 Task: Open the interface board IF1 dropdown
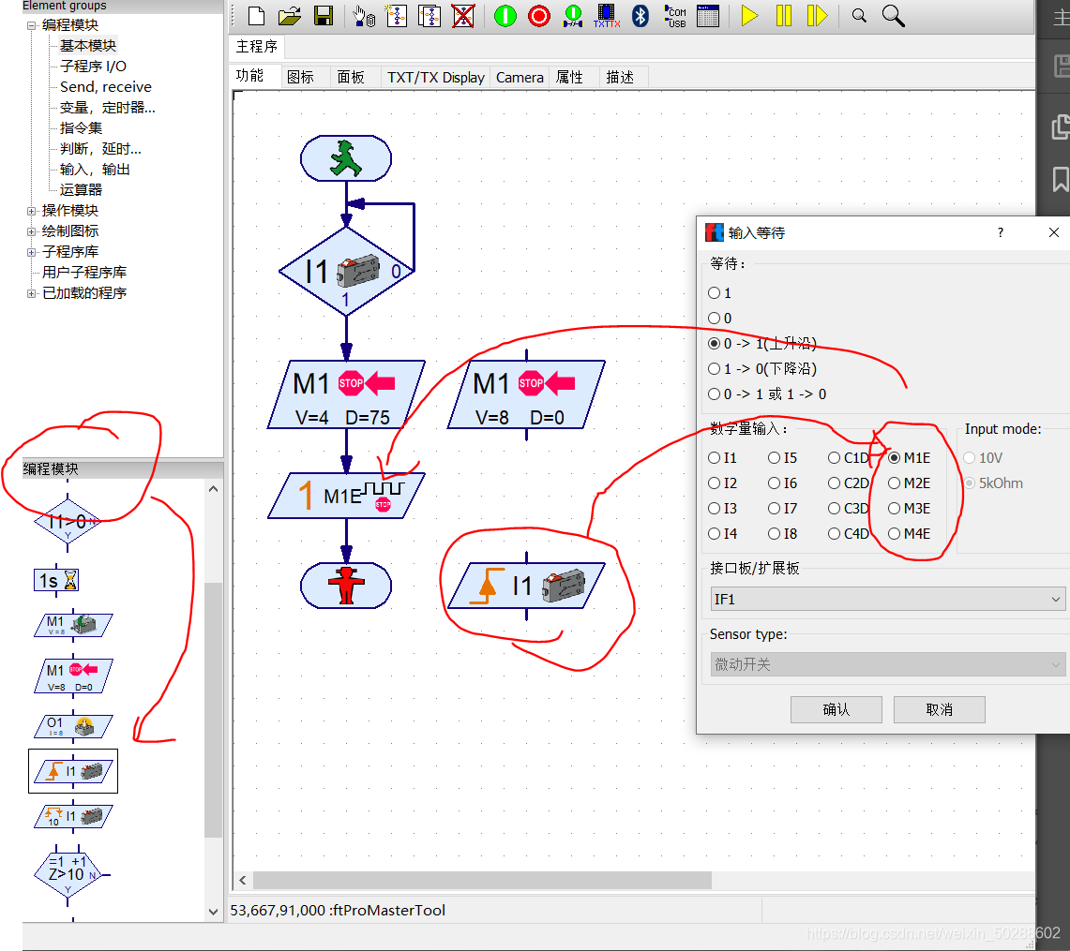(x=887, y=600)
